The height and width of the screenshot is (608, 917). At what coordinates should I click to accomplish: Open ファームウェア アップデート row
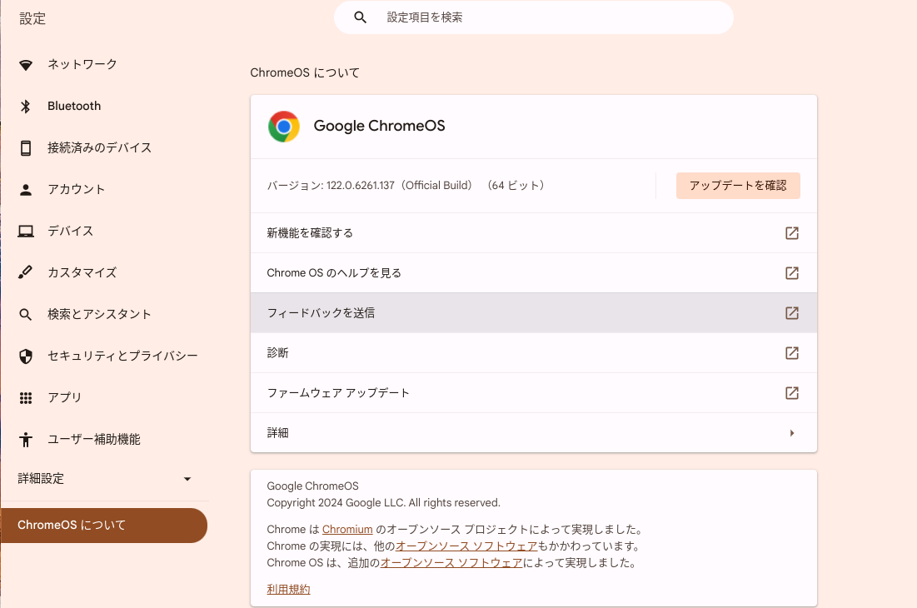pyautogui.click(x=533, y=393)
